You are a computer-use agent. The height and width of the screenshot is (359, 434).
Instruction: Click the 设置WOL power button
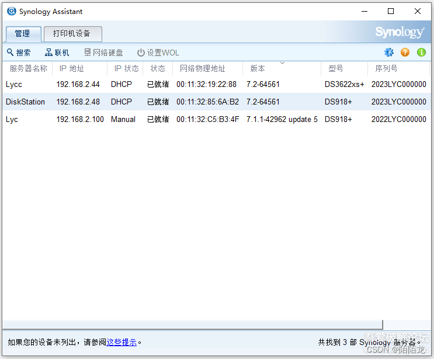158,53
